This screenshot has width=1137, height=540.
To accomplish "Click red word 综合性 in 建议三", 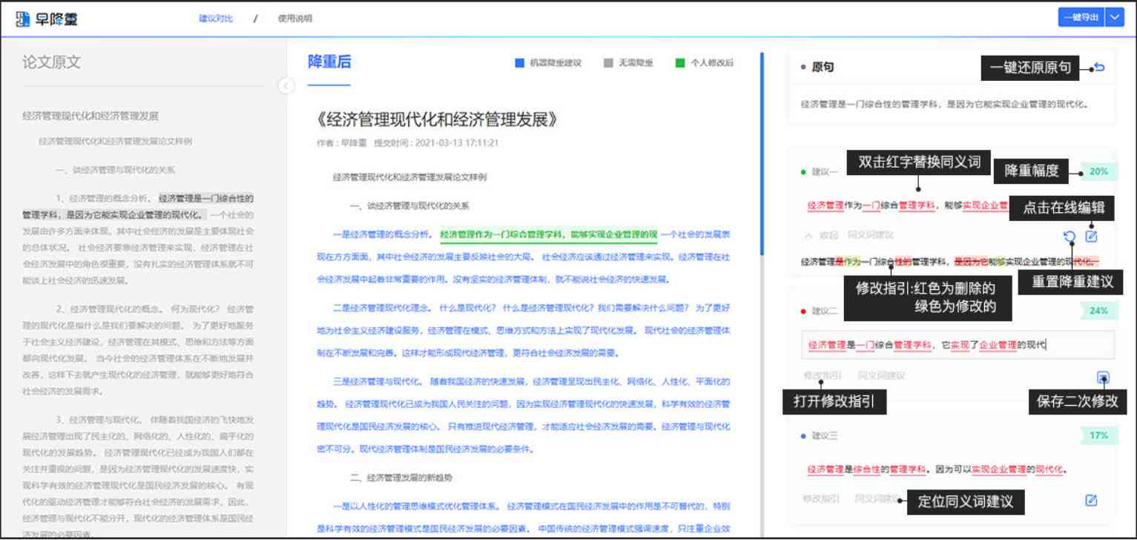I will [x=866, y=470].
